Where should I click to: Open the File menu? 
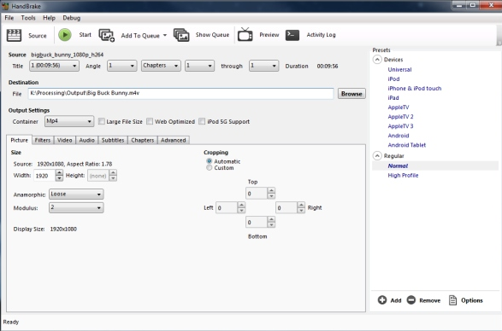click(x=9, y=18)
